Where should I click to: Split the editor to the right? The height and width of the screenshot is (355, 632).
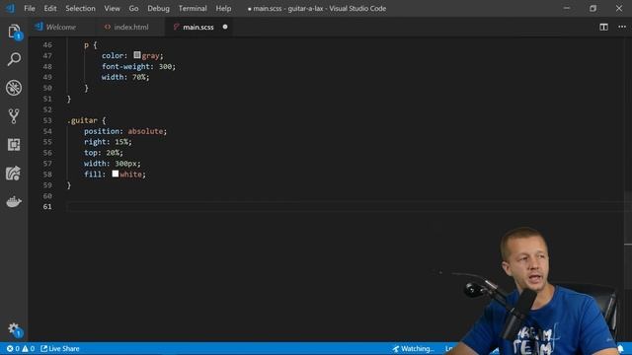click(x=603, y=27)
